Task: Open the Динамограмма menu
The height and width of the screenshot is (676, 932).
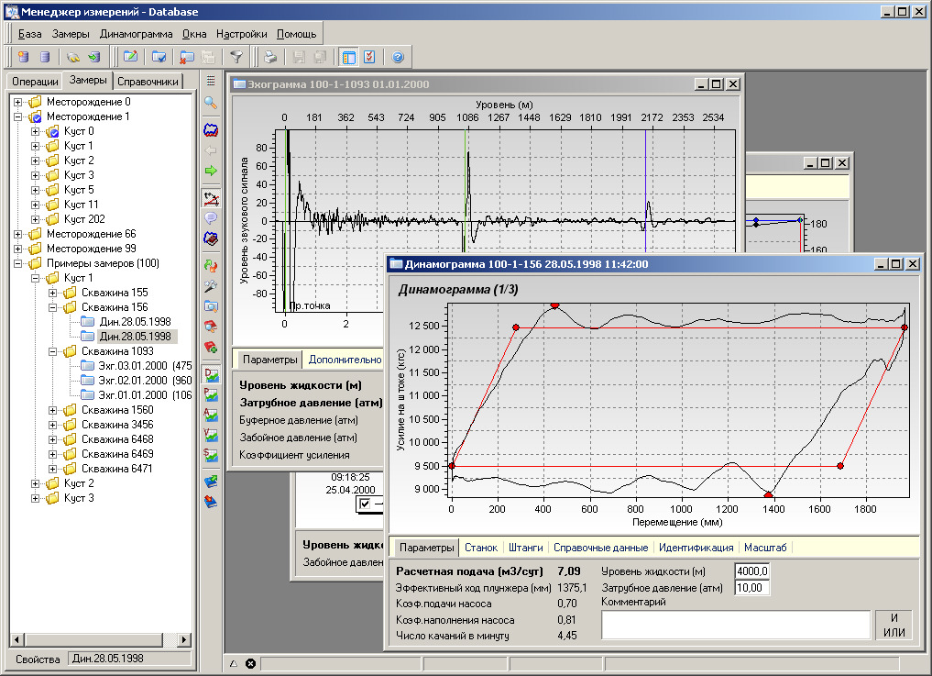Action: (136, 33)
